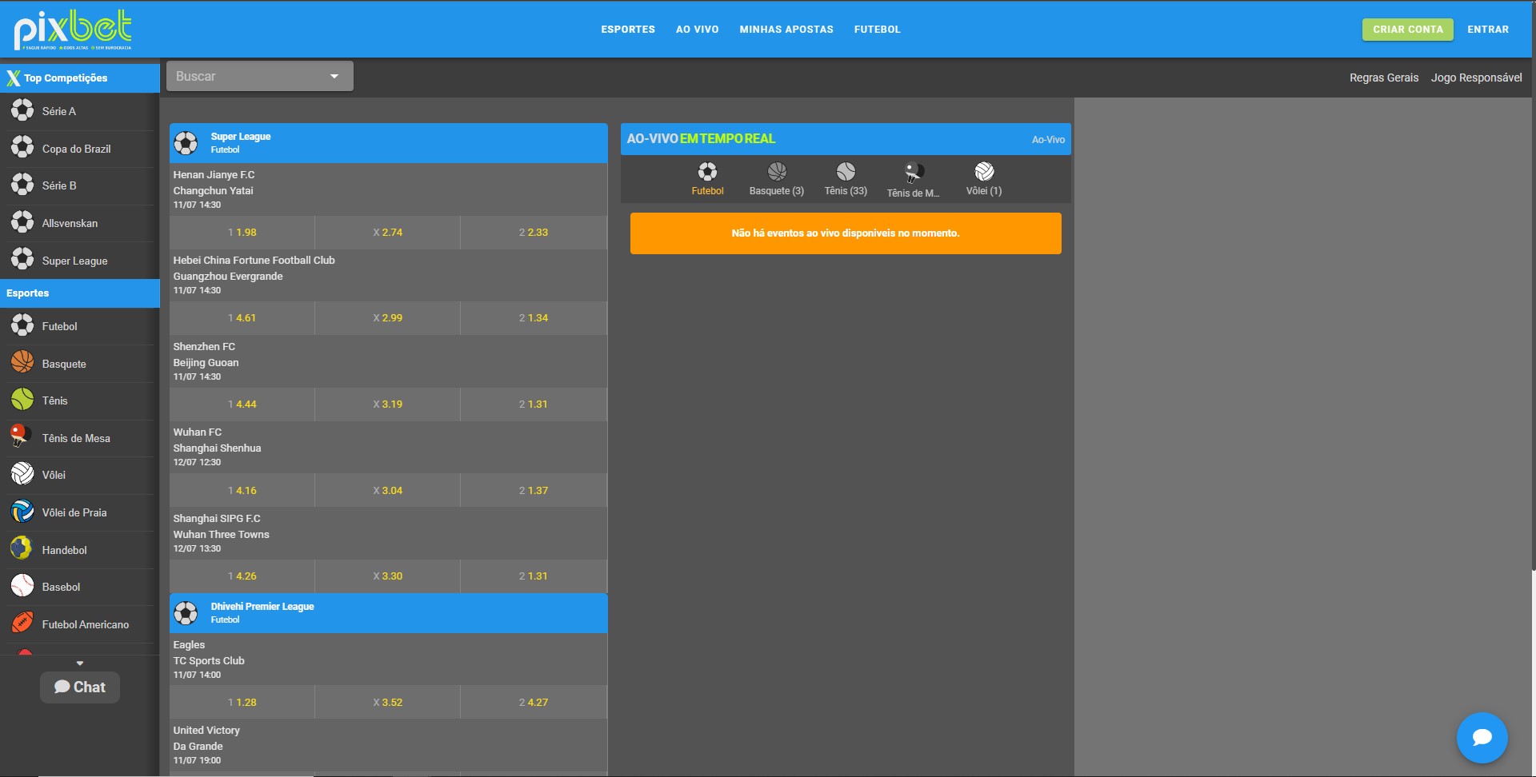Select draw odds X 3.52

387,703
